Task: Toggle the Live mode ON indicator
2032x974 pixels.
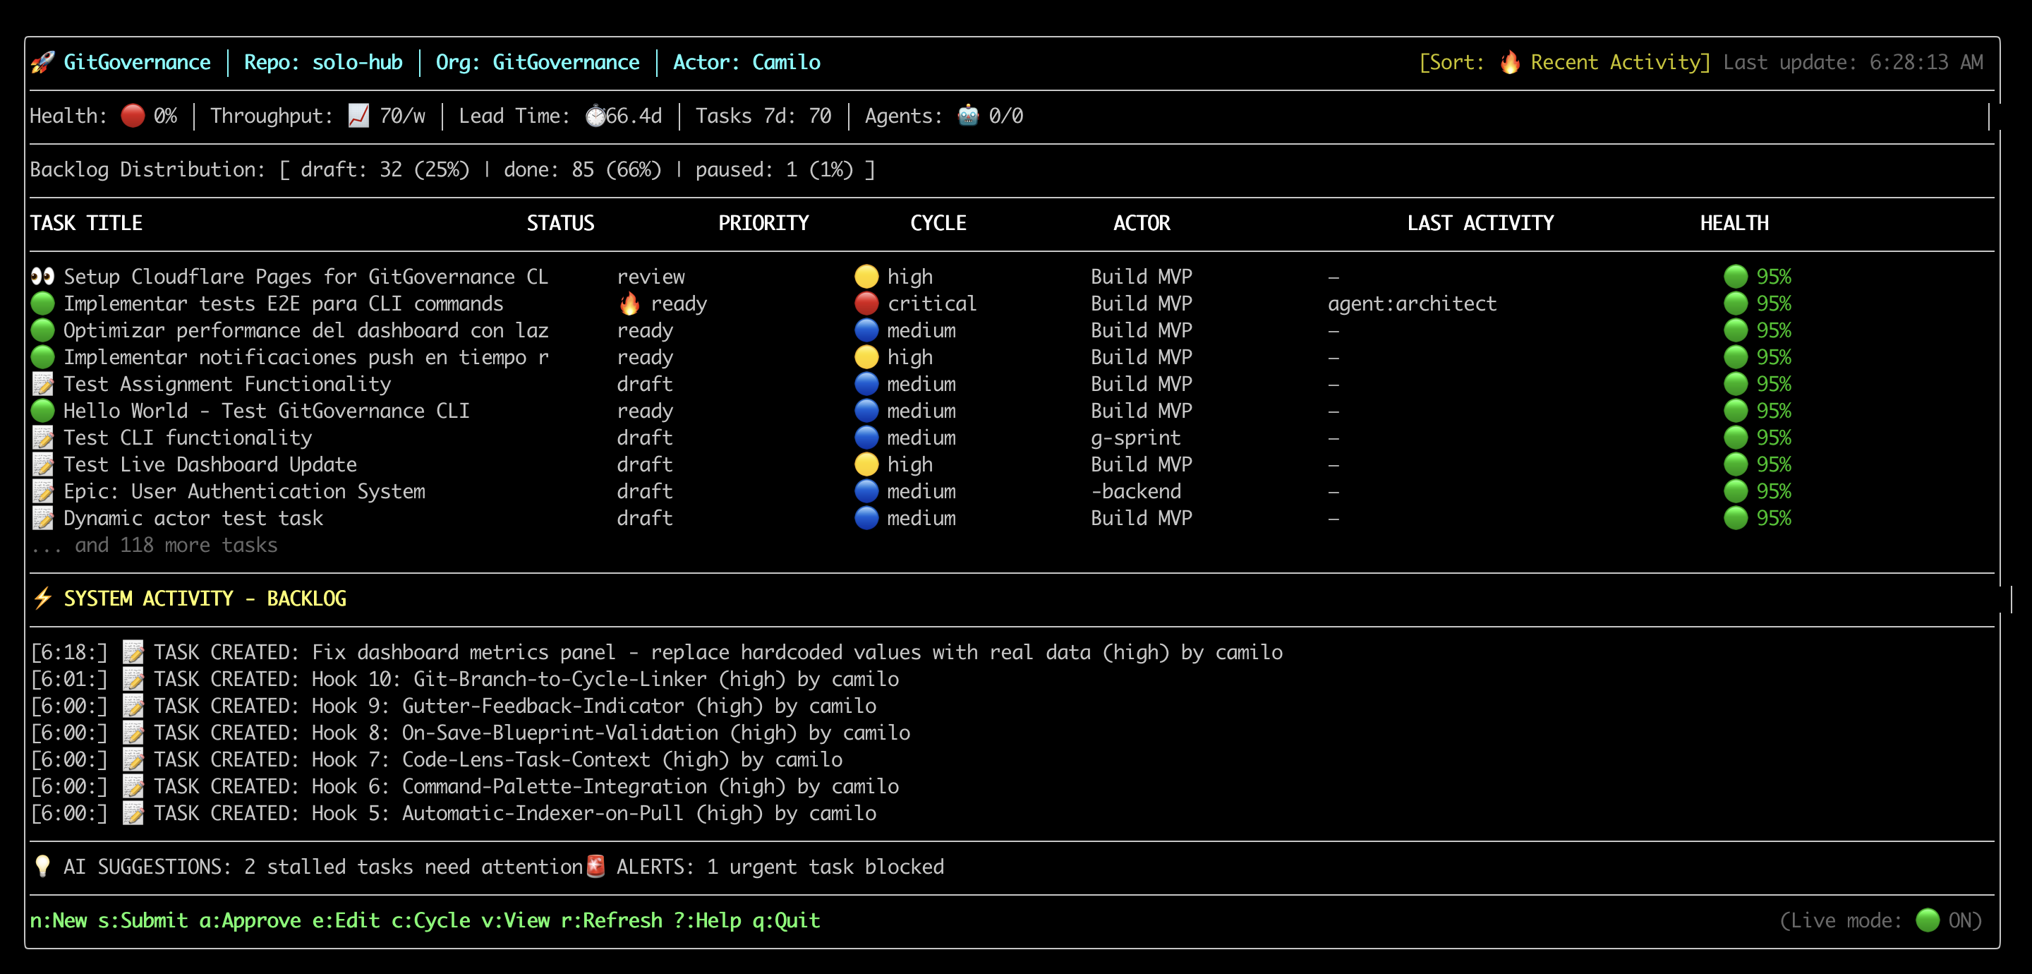Action: [1927, 920]
